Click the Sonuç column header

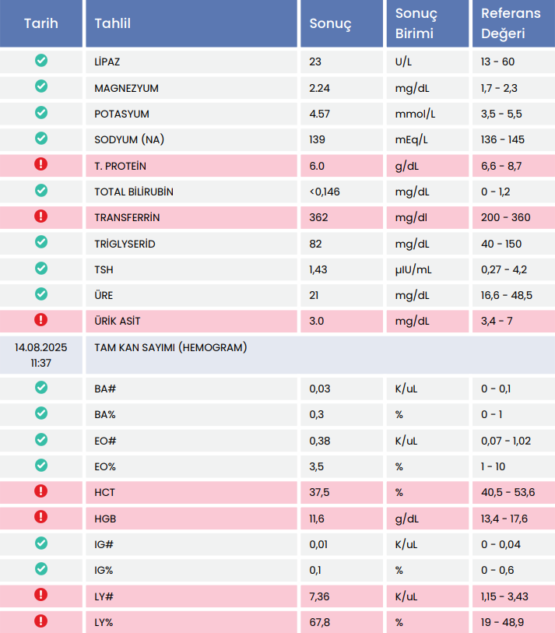pos(331,23)
